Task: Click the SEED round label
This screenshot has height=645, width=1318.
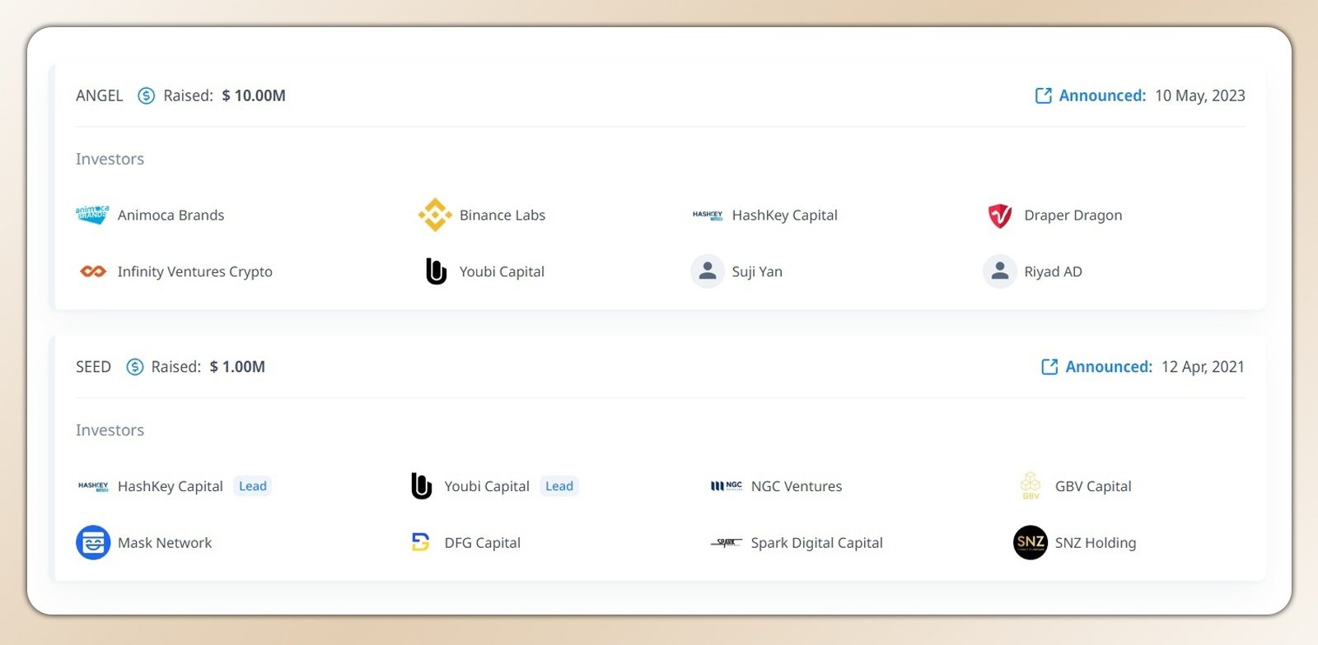Action: [x=93, y=367]
